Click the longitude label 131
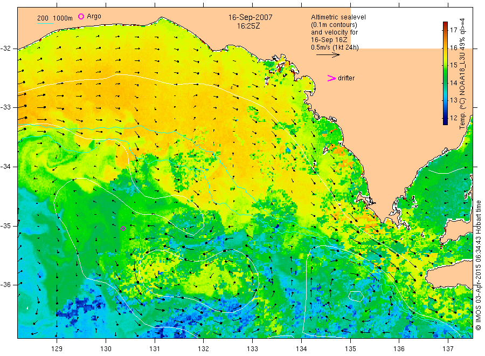 tap(155, 349)
